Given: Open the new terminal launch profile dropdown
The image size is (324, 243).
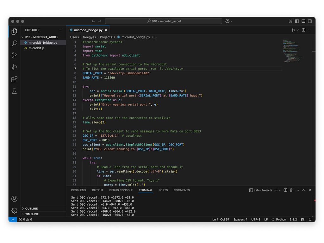Looking at the screenshot, I should [x=280, y=190].
